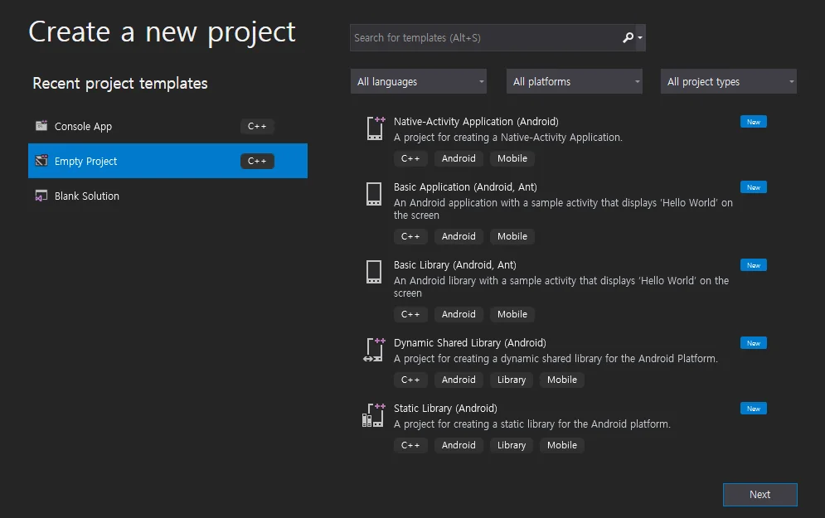Click the Next button
Image resolution: width=825 pixels, height=518 pixels.
(x=759, y=494)
